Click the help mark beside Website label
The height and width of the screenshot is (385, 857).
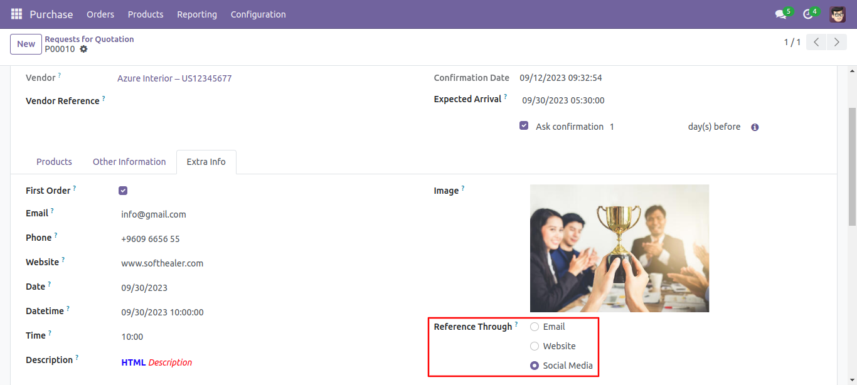[x=63, y=260]
